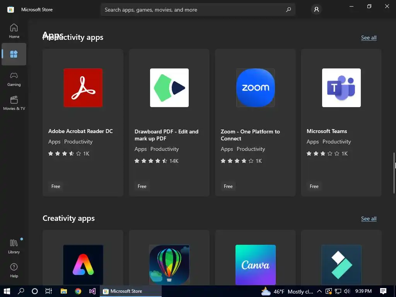The image size is (396, 297).
Task: Click the Free button for Microsoft Teams
Action: (314, 186)
